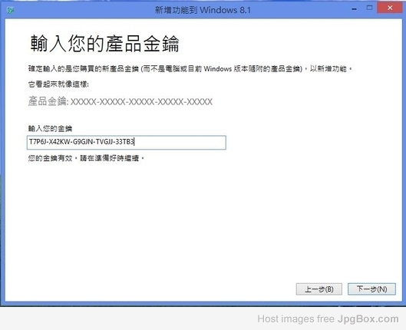The width and height of the screenshot is (406, 330).
Task: Click the 它看起來就像這樣 description line
Action: (58, 84)
